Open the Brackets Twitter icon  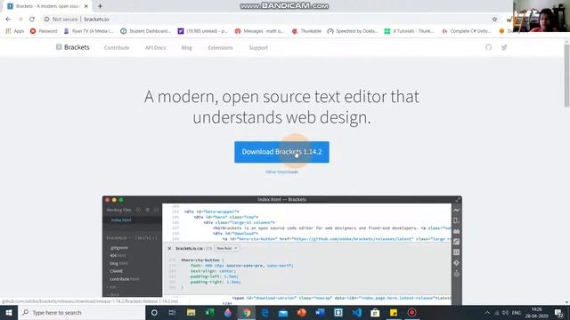[x=504, y=47]
